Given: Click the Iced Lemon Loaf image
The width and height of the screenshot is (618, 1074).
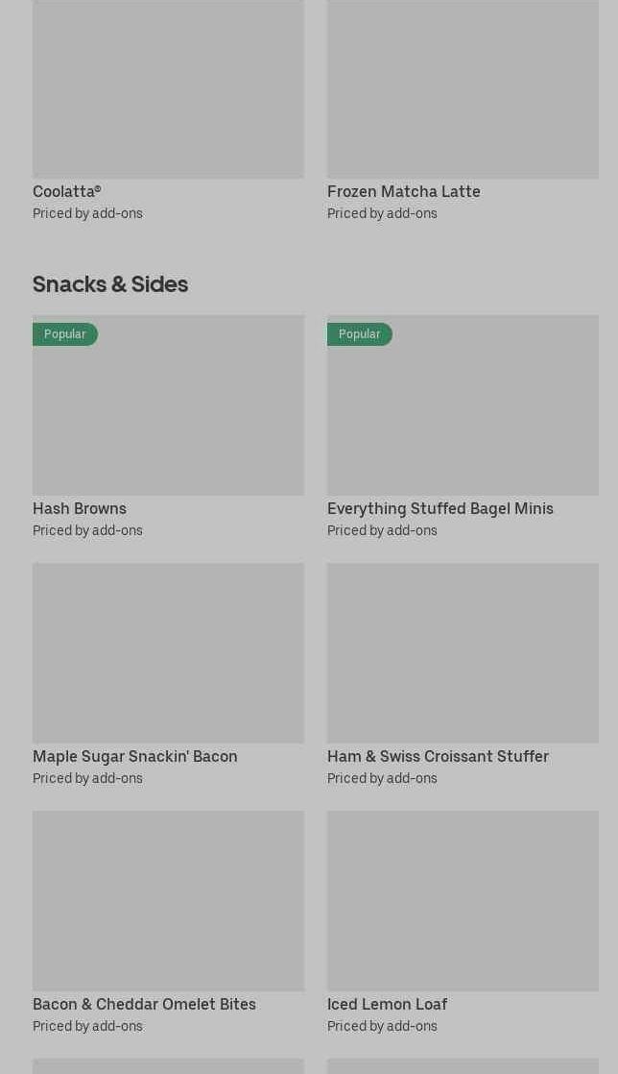Looking at the screenshot, I should click(463, 900).
